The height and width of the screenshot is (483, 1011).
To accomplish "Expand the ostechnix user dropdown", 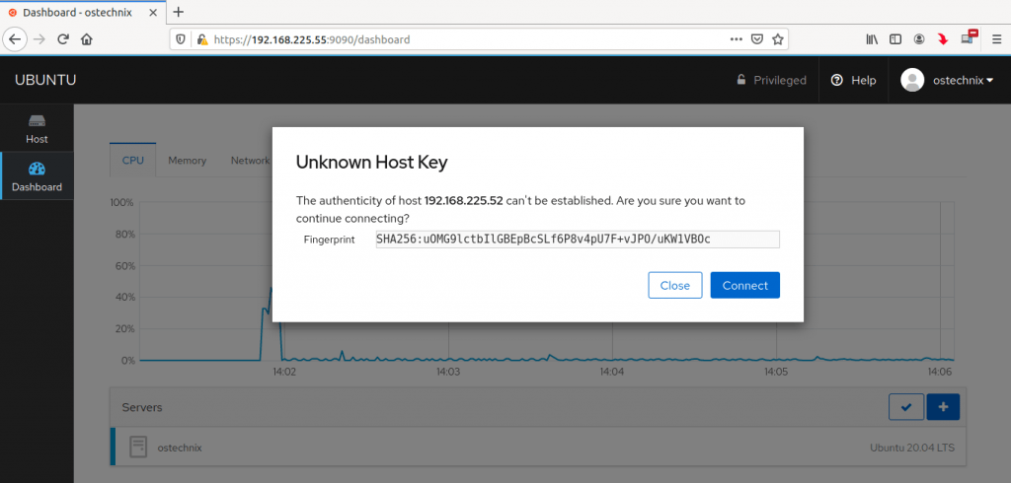I will tap(948, 80).
